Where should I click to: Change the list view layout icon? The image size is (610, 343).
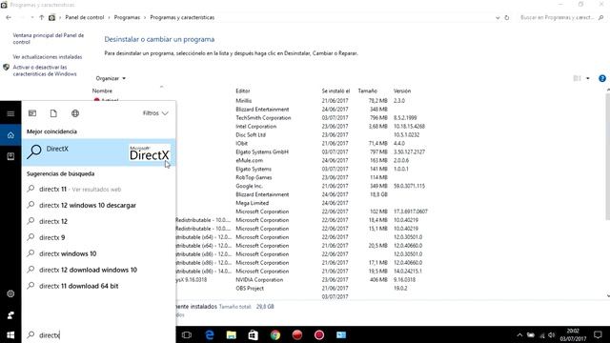[x=577, y=78]
